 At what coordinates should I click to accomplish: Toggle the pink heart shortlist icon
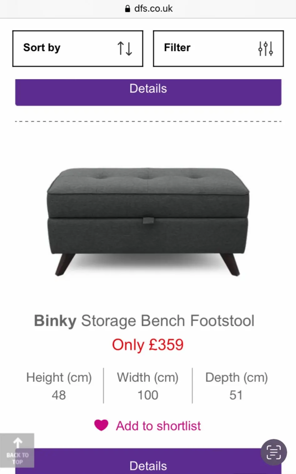coord(101,425)
